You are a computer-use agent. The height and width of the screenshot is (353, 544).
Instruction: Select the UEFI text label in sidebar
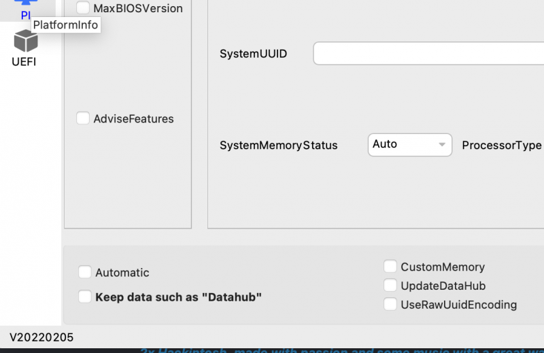pos(24,62)
